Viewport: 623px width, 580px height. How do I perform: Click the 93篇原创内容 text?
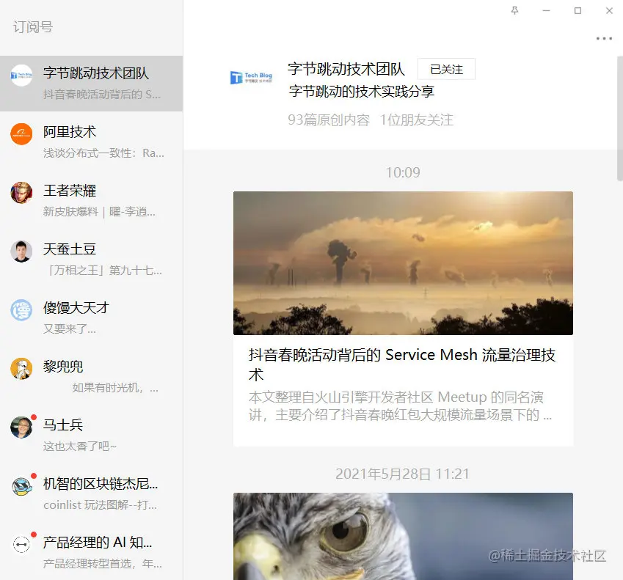tap(329, 120)
